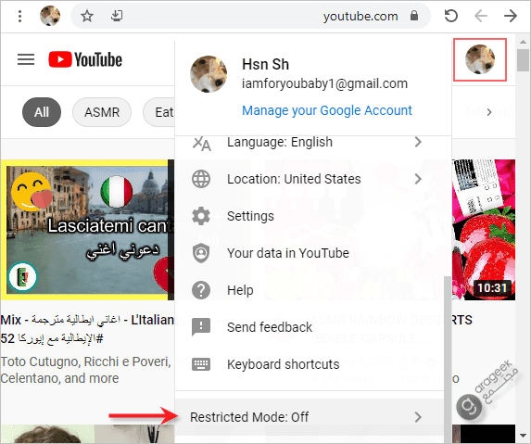The width and height of the screenshot is (531, 444).
Task: Open the strawberry dessert video thumbnail
Action: [x=484, y=230]
